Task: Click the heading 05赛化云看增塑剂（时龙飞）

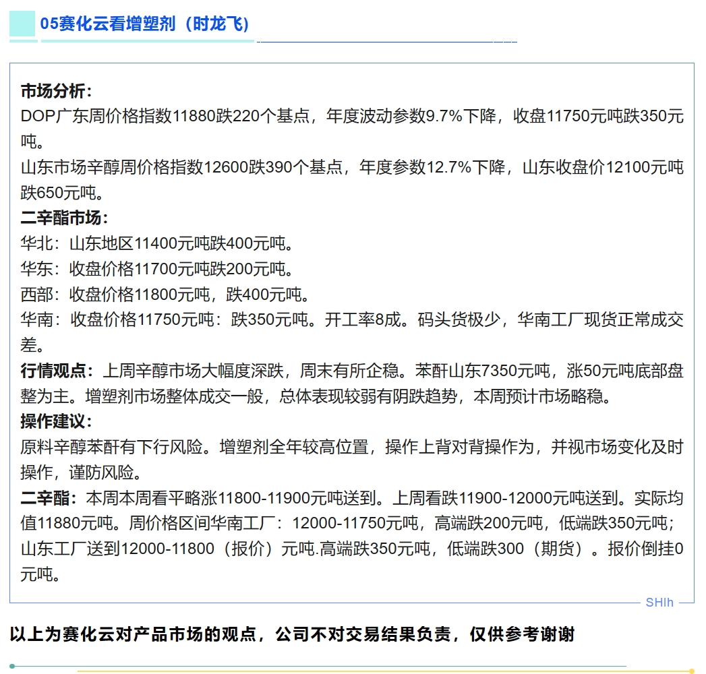Action: coord(144,24)
